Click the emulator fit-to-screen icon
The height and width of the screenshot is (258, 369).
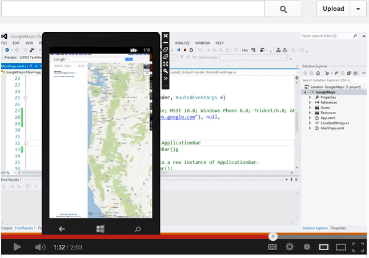166,64
